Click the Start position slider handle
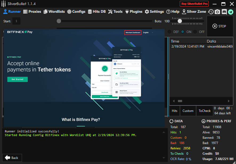The width and height of the screenshot is (236, 164). pos(59,21)
